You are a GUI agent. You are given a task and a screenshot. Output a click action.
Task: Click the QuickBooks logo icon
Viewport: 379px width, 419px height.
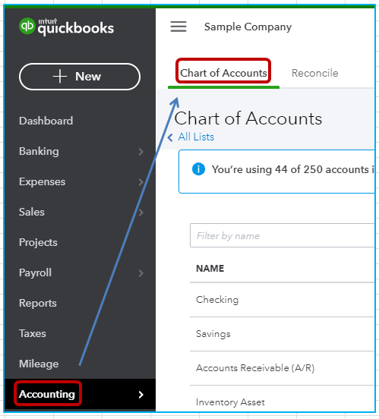(x=27, y=26)
